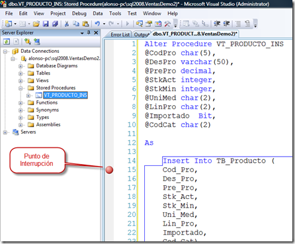Click Connect to Server icon in Server Explorer
Viewport: 295px width, 244px height.
coord(37,42)
